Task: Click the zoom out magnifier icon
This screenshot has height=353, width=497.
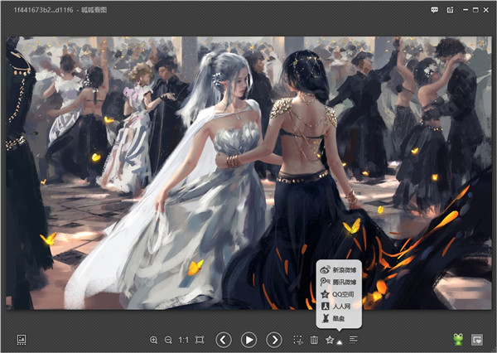Action: point(168,340)
